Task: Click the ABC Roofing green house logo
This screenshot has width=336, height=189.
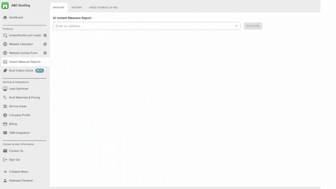Action: (x=5, y=5)
